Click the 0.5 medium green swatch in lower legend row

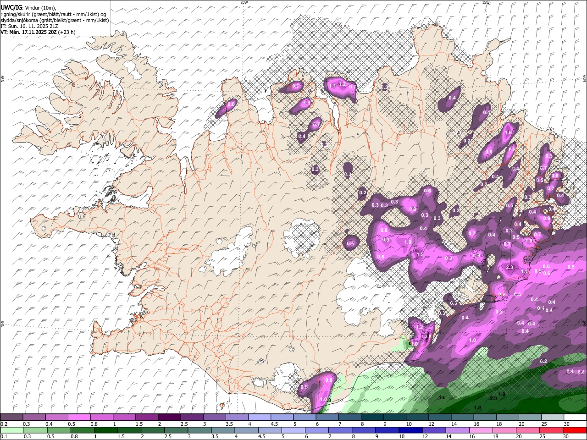59,430
